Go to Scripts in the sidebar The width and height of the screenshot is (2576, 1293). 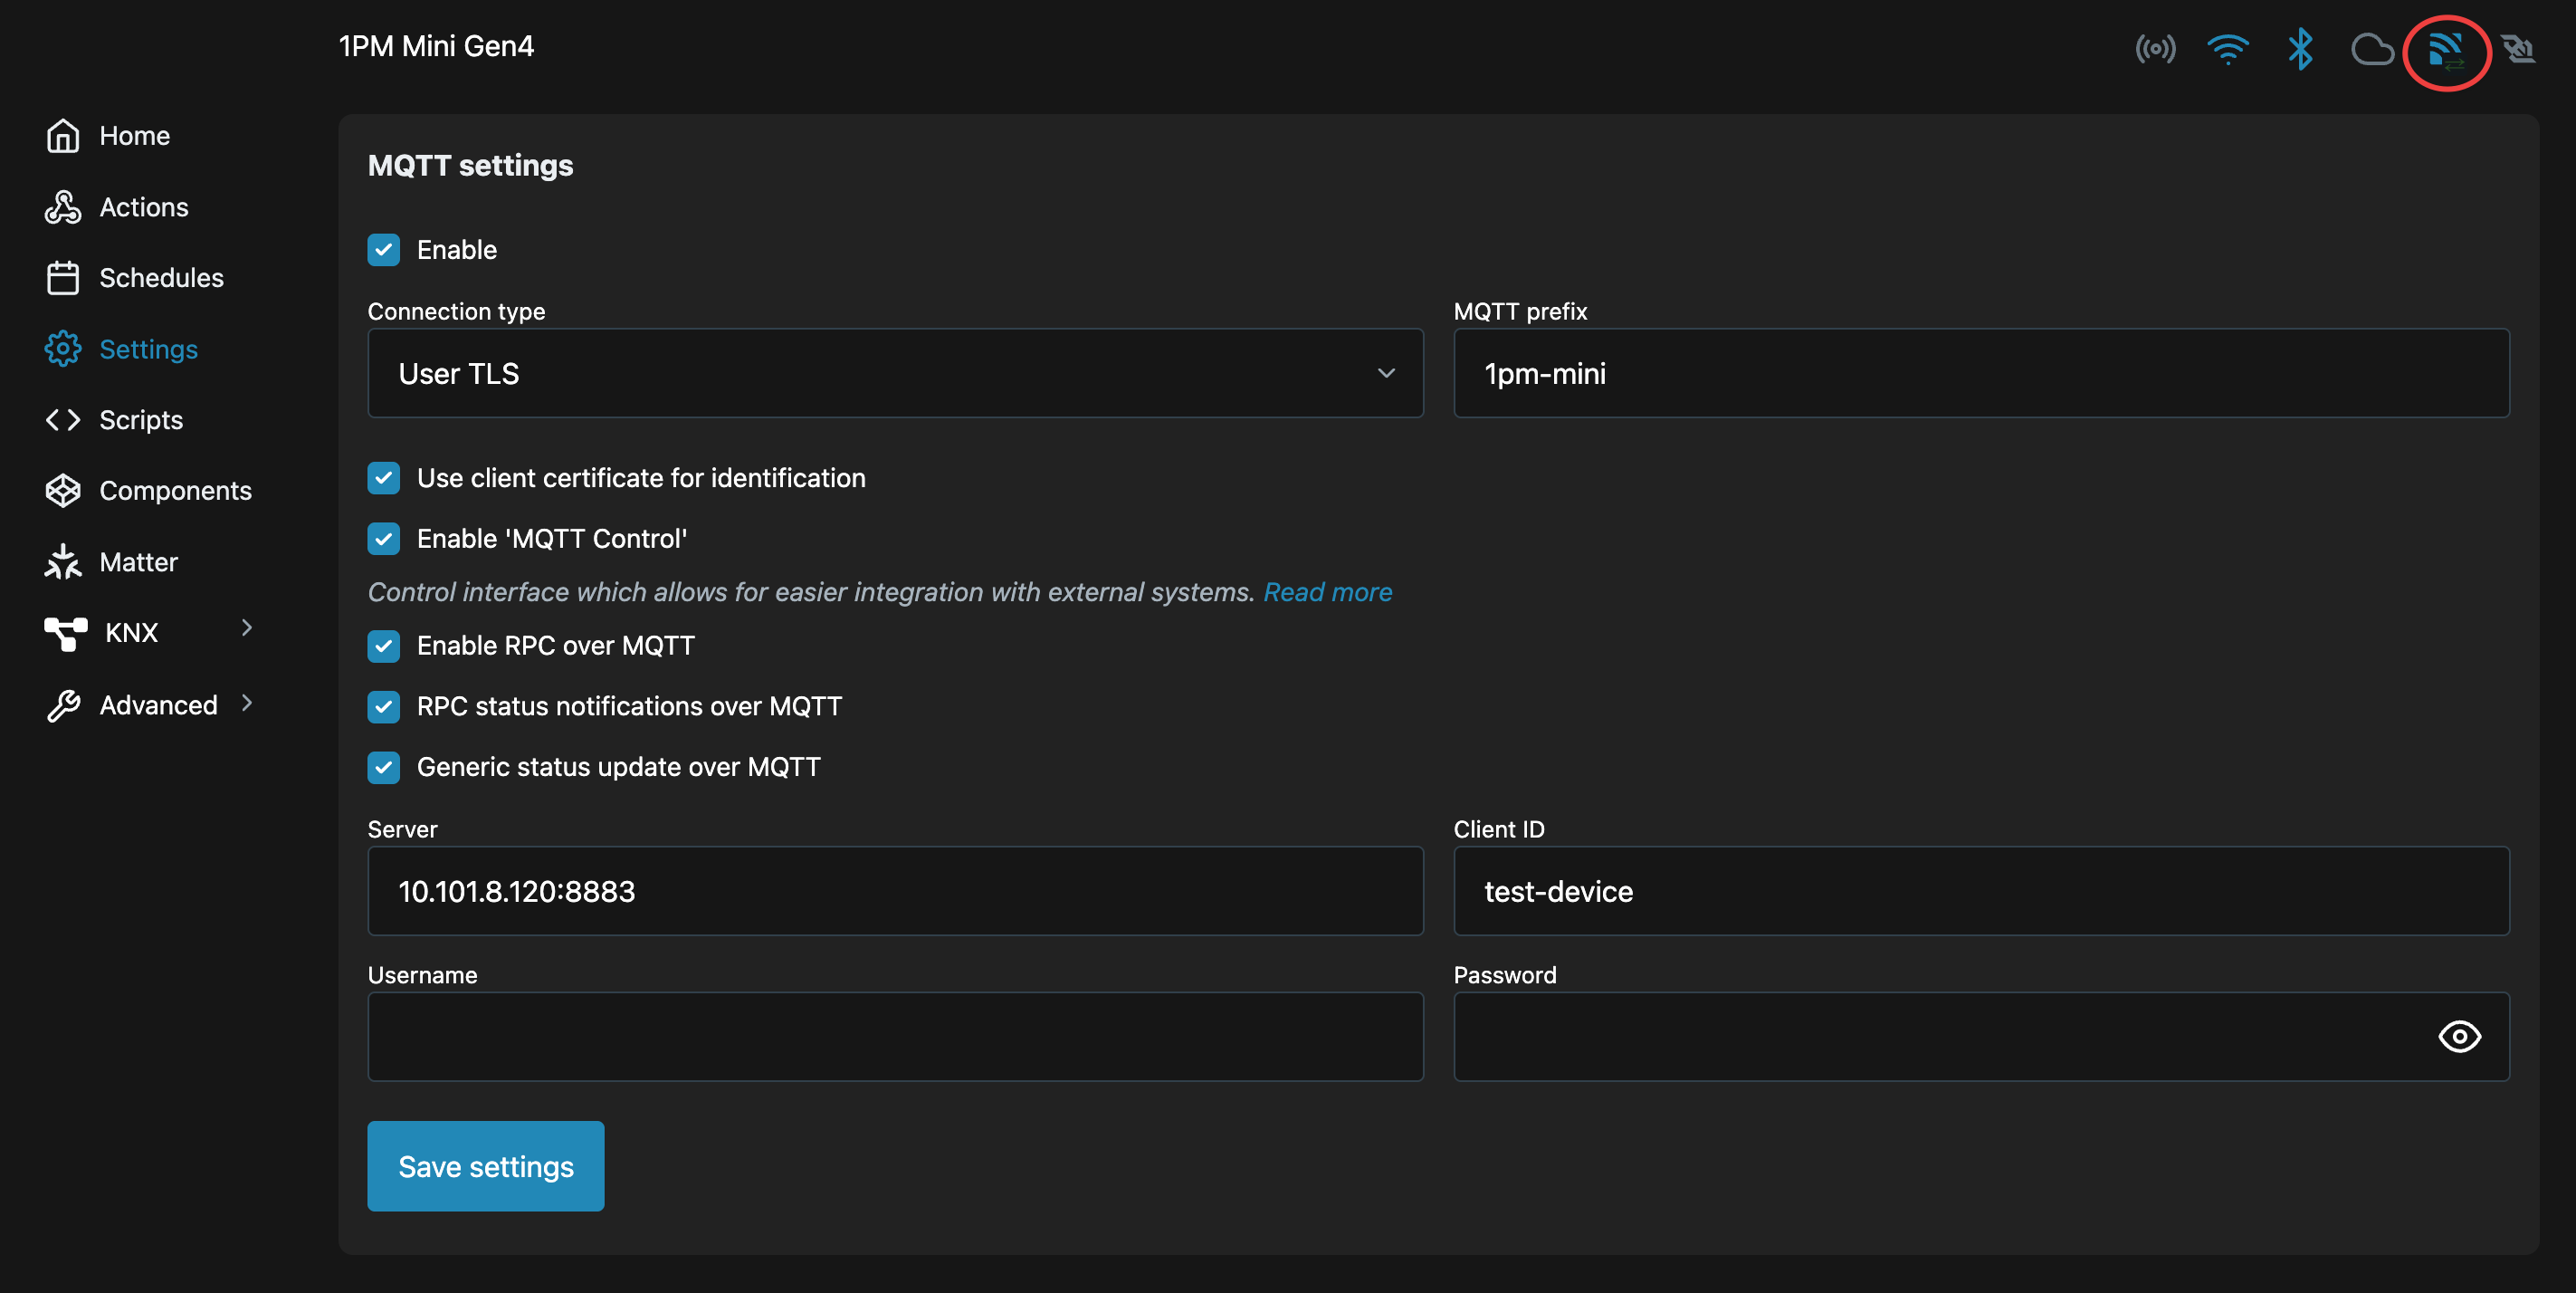140,420
